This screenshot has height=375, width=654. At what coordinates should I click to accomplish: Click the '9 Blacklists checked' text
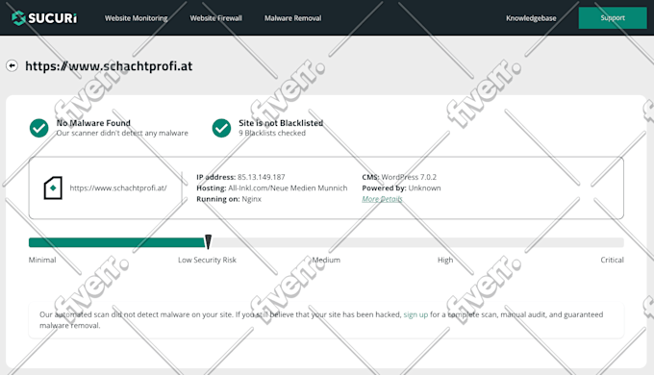(272, 133)
